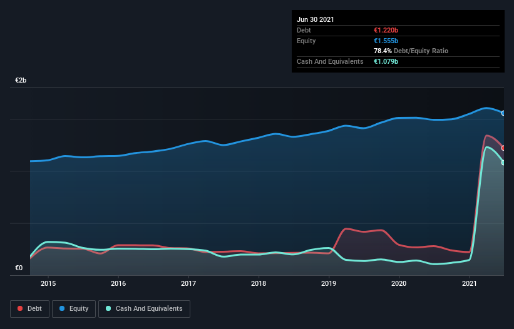Click the red Debt data point marker
The width and height of the screenshot is (514, 329).
pos(503,148)
